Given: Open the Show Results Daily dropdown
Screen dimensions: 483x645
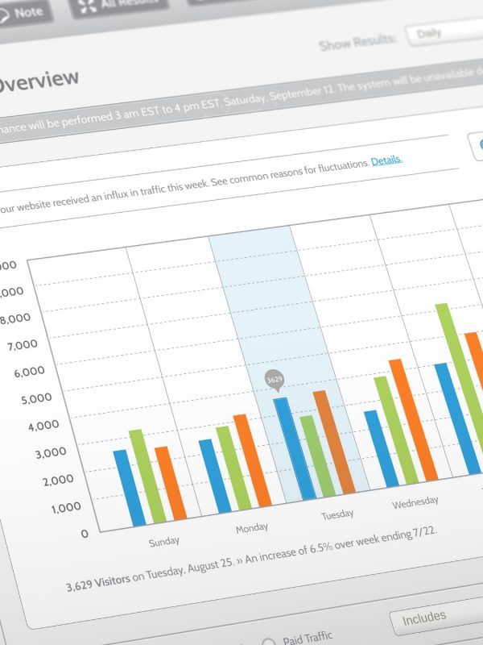Looking at the screenshot, I should 445,31.
